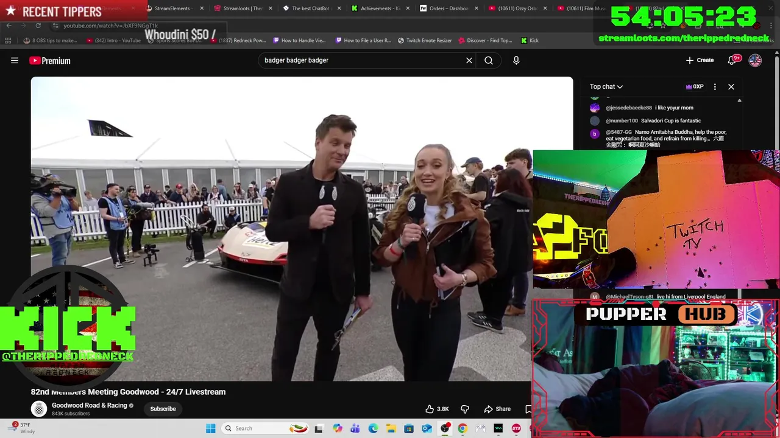780x438 pixels.
Task: Open Outlook in the taskbar
Action: point(427,428)
